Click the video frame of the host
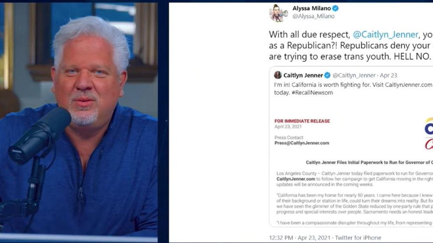 click(79, 121)
